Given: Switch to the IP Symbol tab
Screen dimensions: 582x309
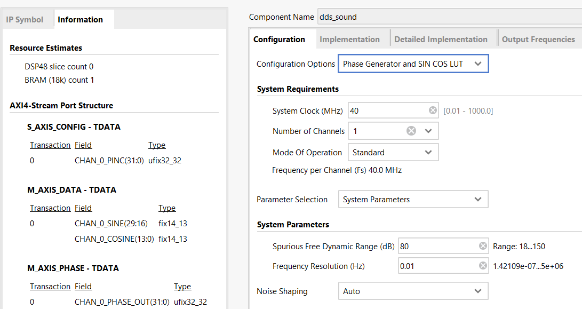Looking at the screenshot, I should (x=25, y=20).
